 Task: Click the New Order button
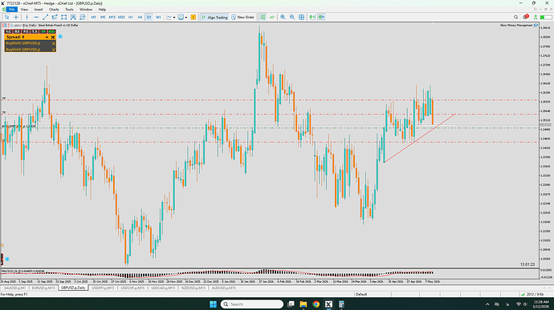coord(243,17)
